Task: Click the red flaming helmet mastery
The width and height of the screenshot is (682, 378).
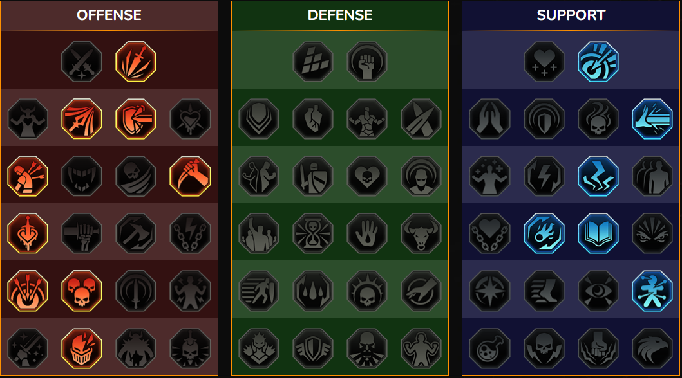Action: (82, 348)
